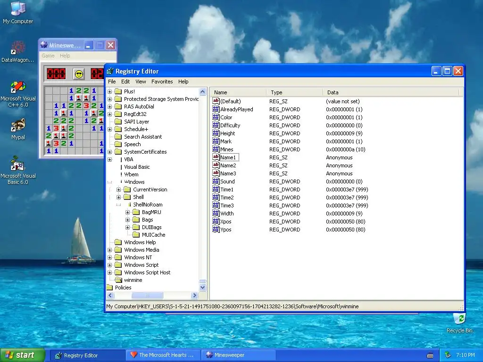Open Registry Editor File menu
Screen dimensions: 483x362
(x=112, y=82)
